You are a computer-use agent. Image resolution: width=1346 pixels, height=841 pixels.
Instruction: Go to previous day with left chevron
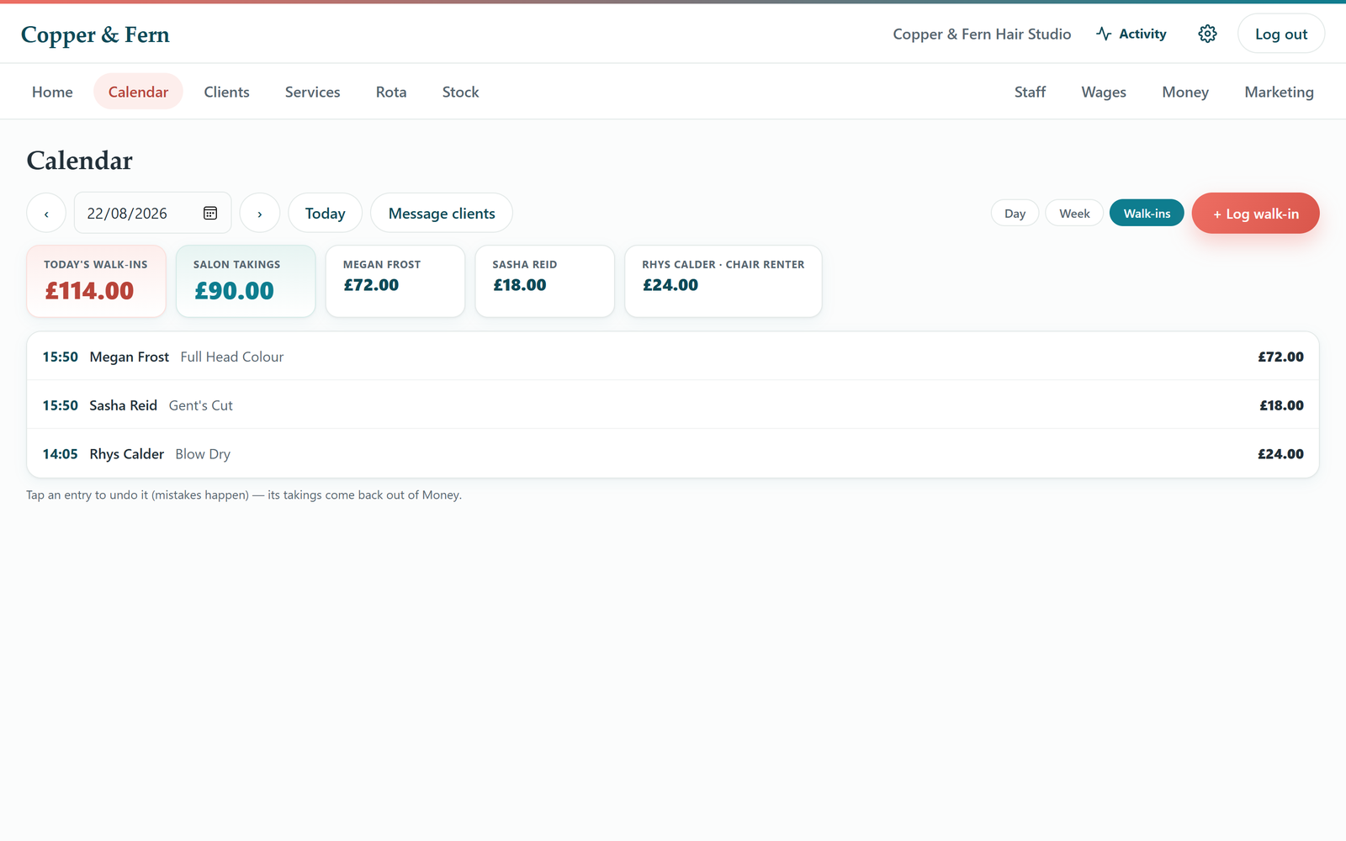click(46, 213)
